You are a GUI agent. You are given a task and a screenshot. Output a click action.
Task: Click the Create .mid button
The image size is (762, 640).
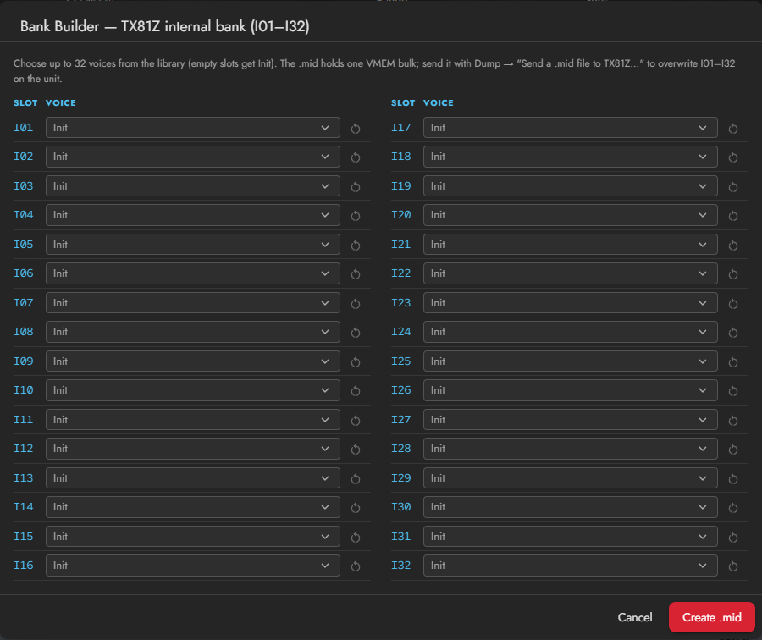[x=711, y=617]
